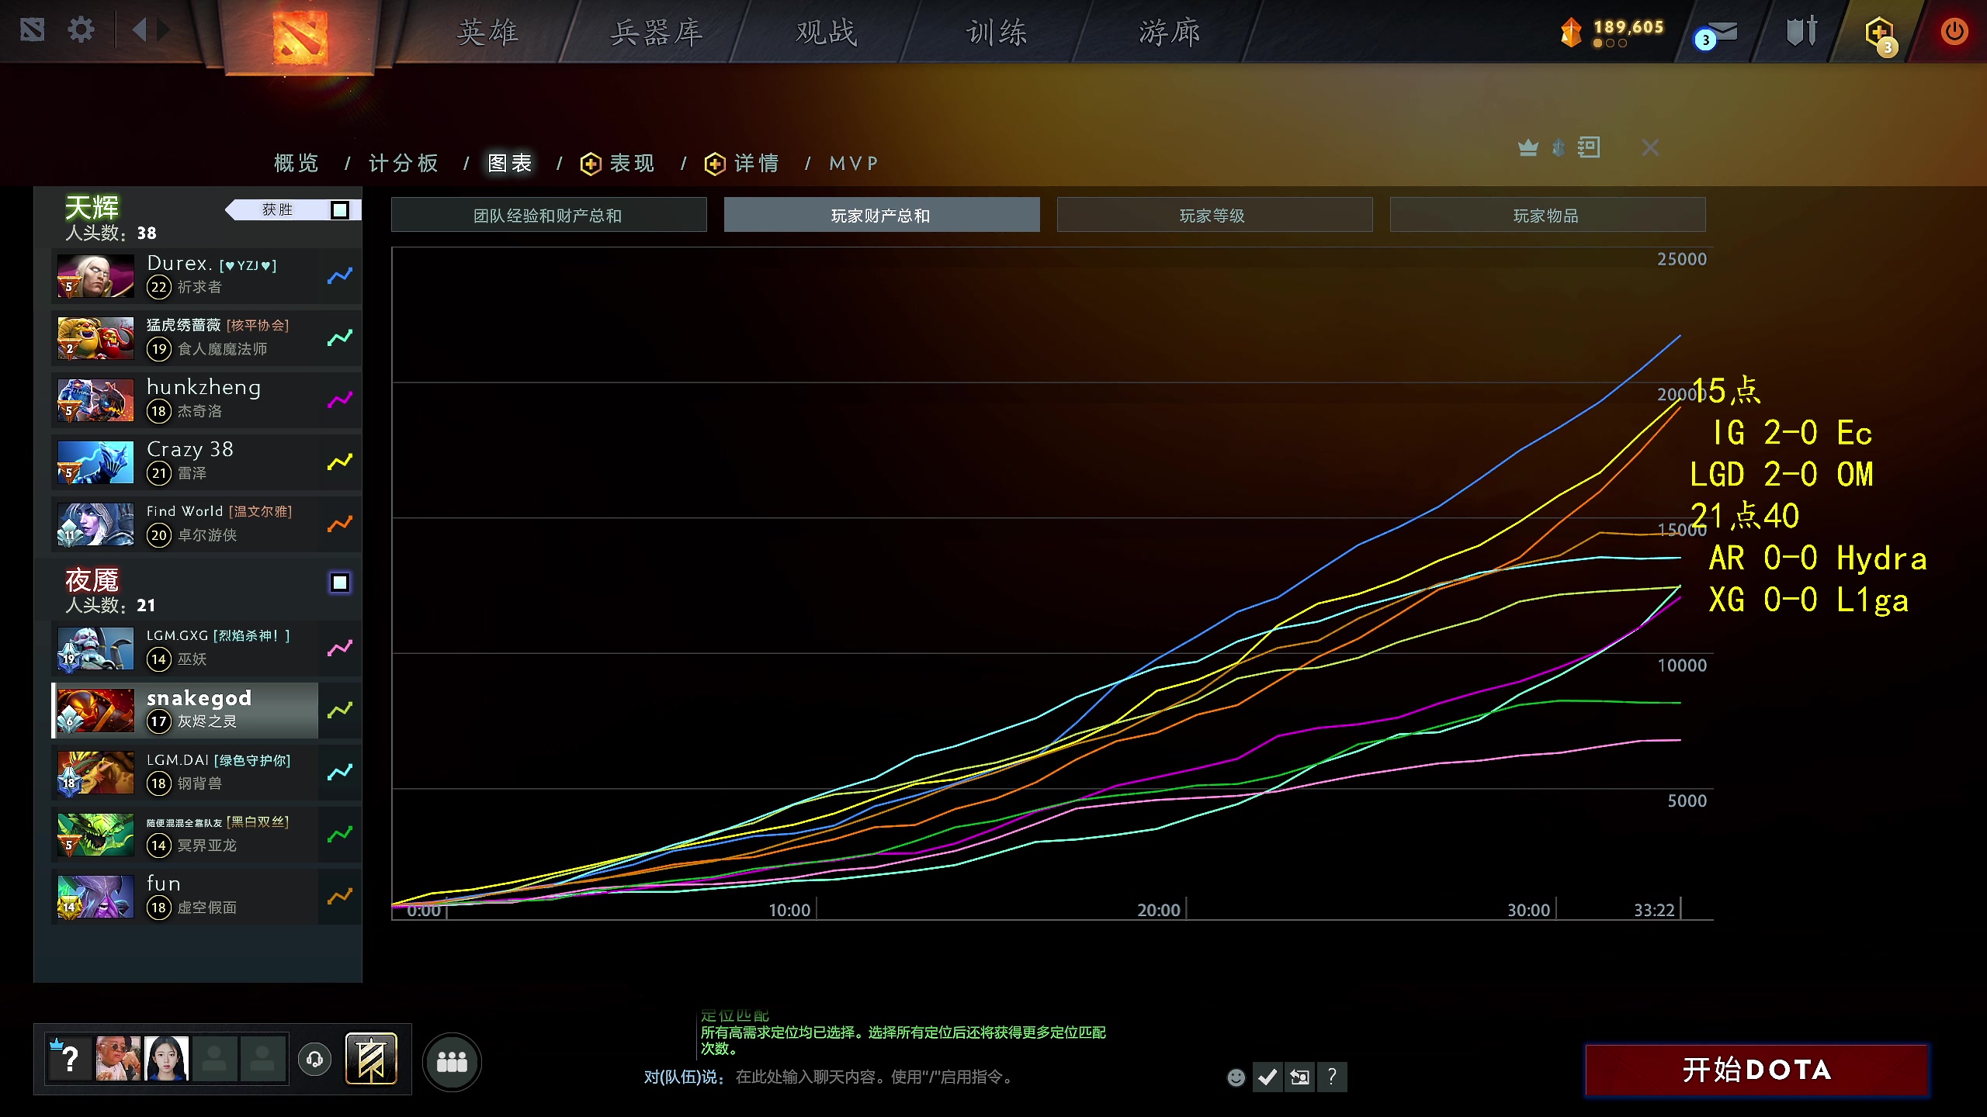Switch to the 表现 performance tab

(632, 163)
